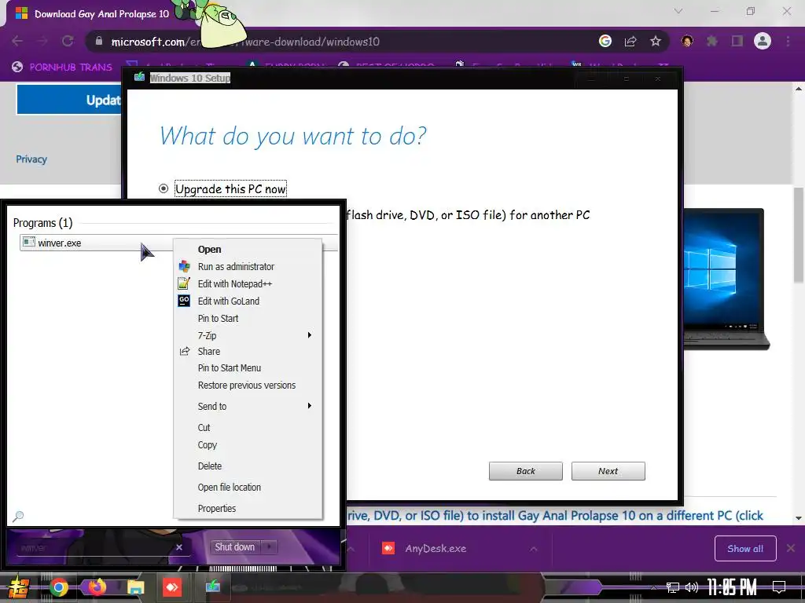The image size is (805, 603).
Task: Click the Privacy link on the webpage
Action: pyautogui.click(x=31, y=159)
